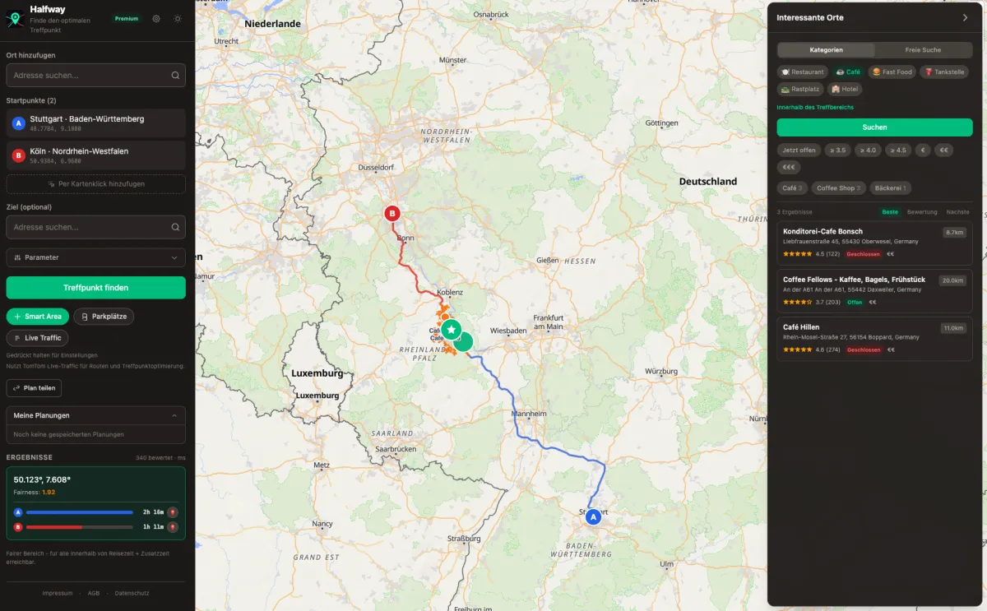Toggle the Smart Area option
The width and height of the screenshot is (987, 611).
pos(37,317)
